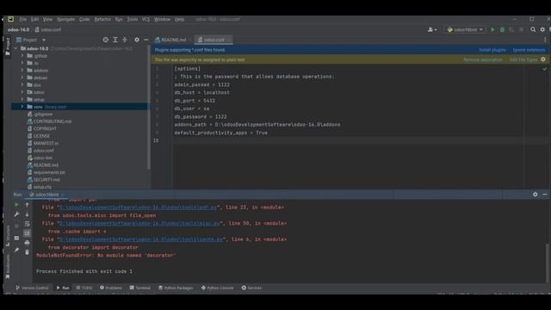Open the VCS menu

click(x=145, y=19)
